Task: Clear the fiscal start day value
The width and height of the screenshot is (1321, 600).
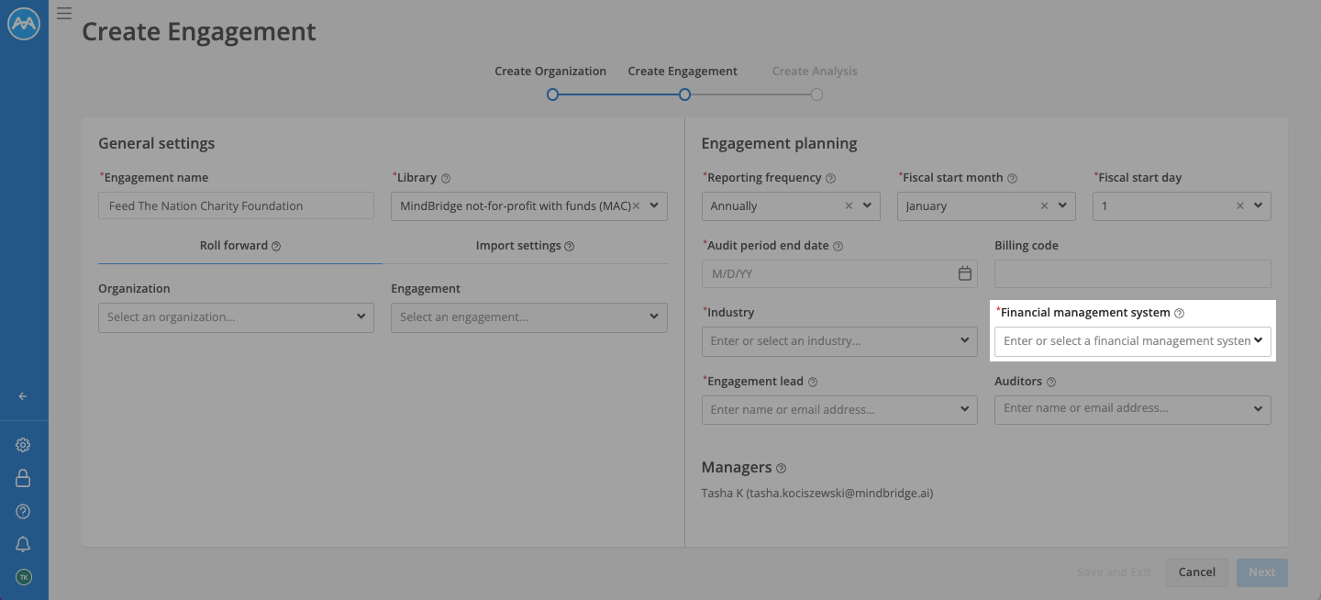Action: coord(1240,206)
